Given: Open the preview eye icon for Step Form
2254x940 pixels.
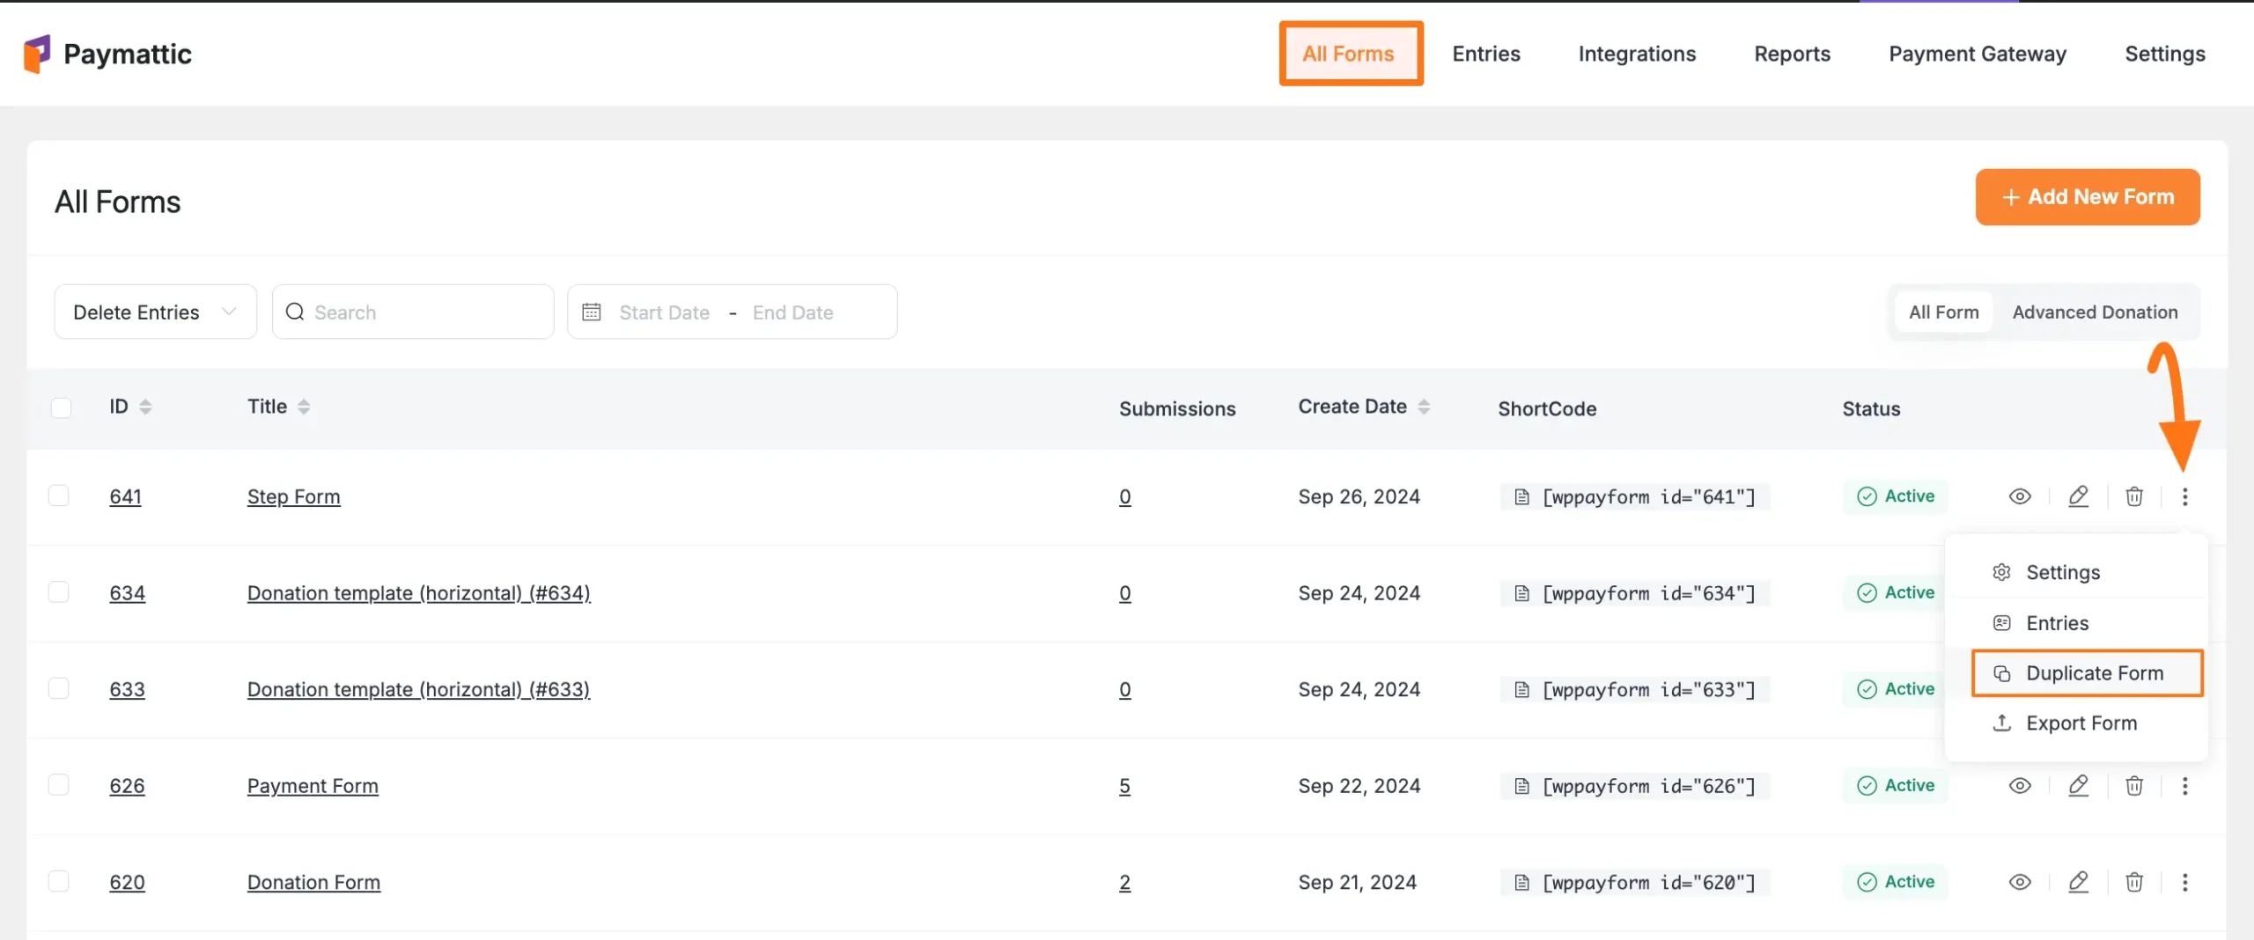Looking at the screenshot, I should pos(2020,496).
